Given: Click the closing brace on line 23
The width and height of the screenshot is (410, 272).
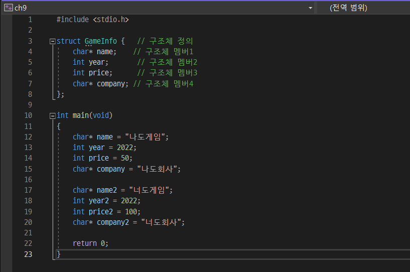Looking at the screenshot, I should click(x=59, y=254).
